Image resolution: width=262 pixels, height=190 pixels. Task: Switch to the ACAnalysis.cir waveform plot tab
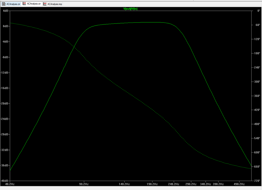tap(32, 4)
